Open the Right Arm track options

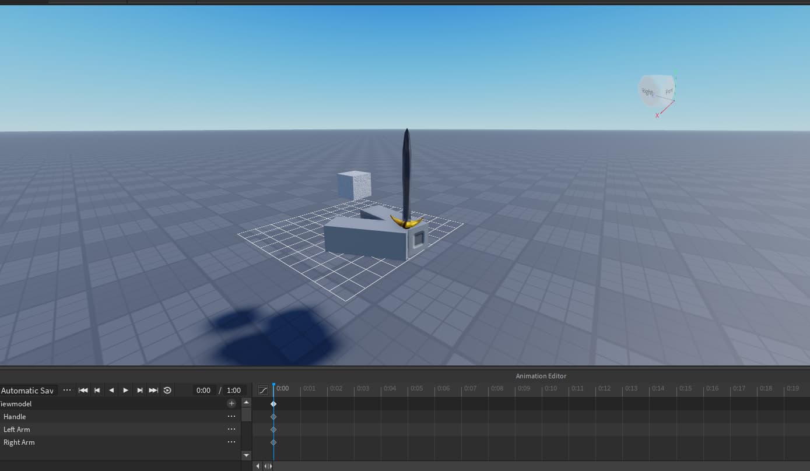[232, 442]
